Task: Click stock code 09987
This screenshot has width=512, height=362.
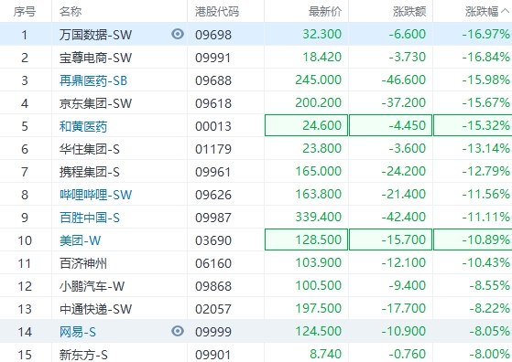Action: (213, 218)
